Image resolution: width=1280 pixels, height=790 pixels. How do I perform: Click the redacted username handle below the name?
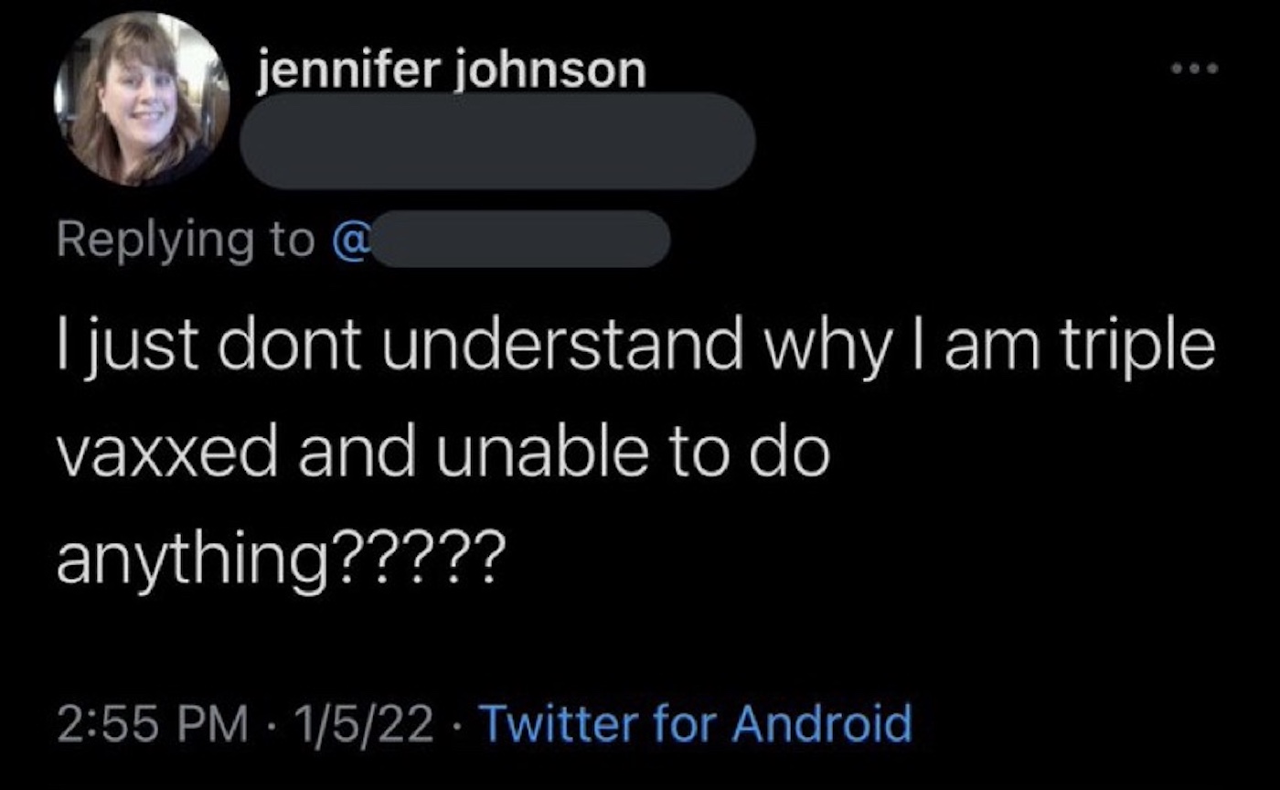point(498,141)
